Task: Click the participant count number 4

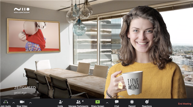Action: pyautogui.click(x=83, y=101)
